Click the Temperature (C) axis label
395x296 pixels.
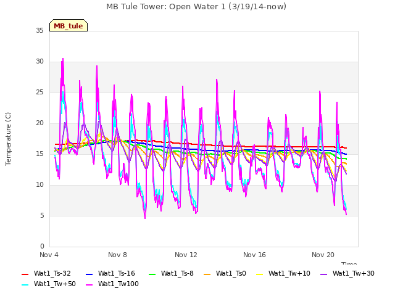[x=8, y=139]
